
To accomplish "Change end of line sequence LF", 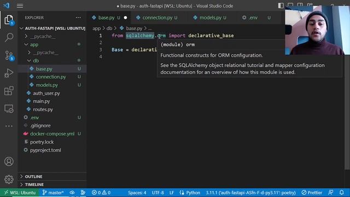I will tap(172, 193).
